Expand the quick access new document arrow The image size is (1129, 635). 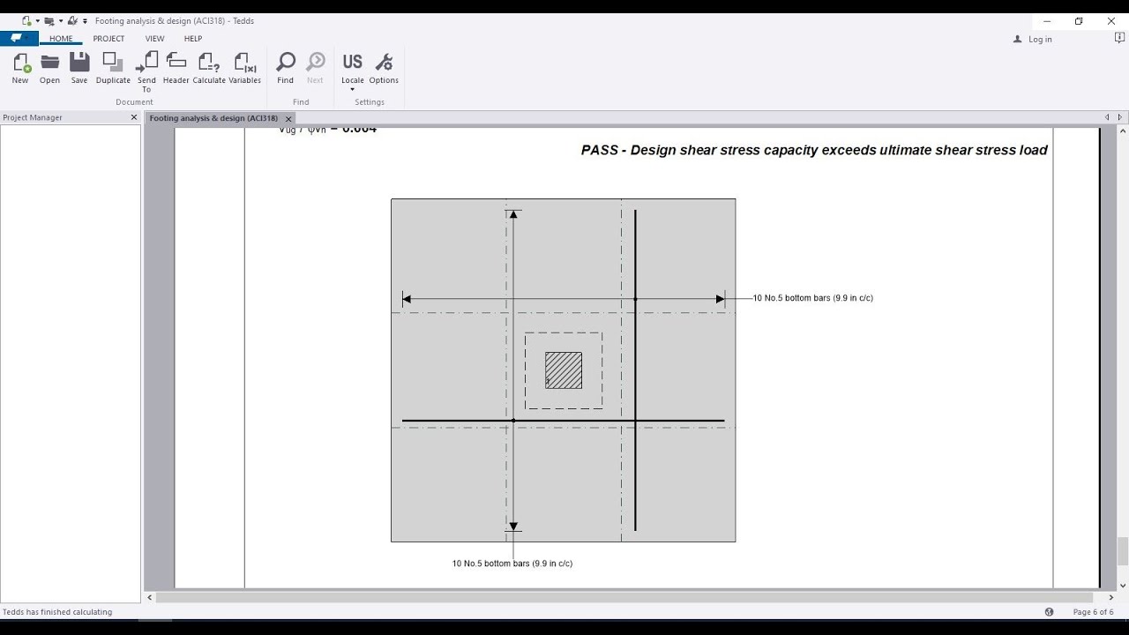(38, 21)
